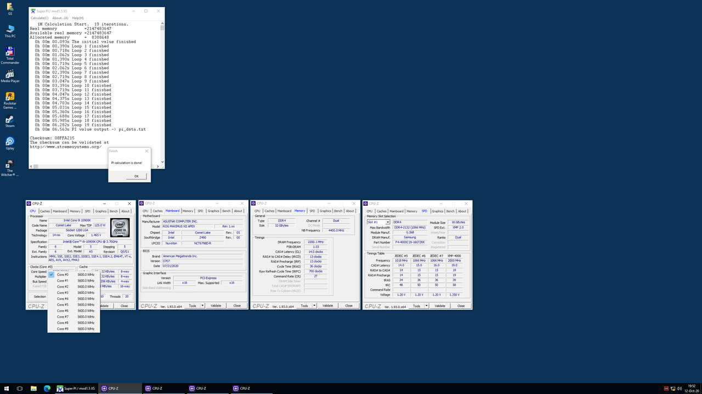This screenshot has height=394, width=702.
Task: Expand Tools dropdown arrow in Mainboard window
Action: [x=203, y=306]
